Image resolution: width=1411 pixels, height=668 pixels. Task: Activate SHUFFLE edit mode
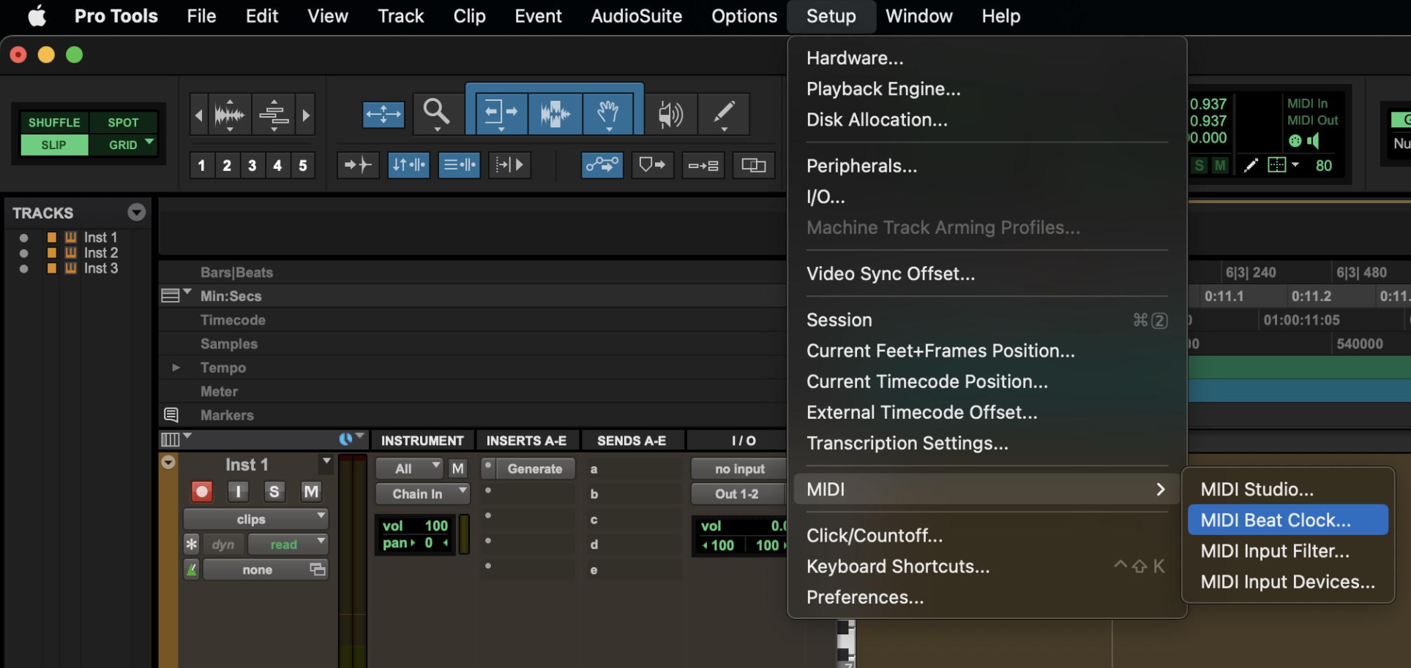(54, 122)
